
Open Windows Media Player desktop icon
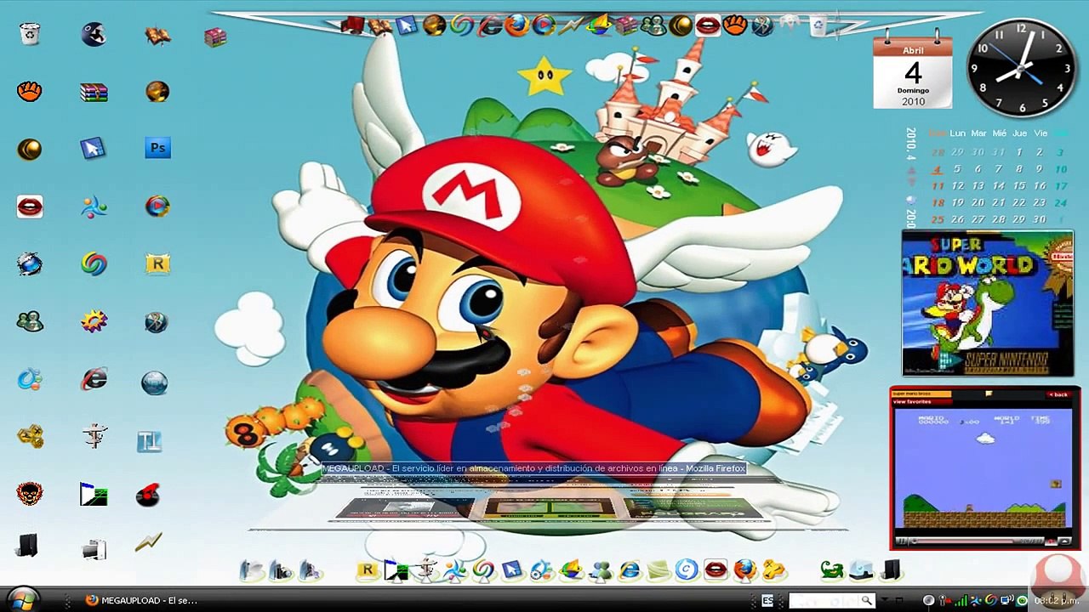[x=157, y=207]
